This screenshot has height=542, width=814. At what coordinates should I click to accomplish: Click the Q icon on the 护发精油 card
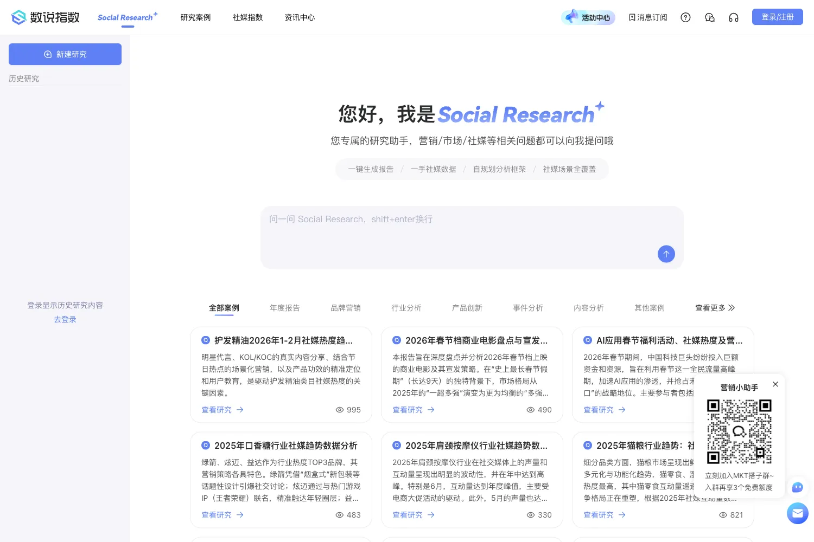[x=206, y=340]
